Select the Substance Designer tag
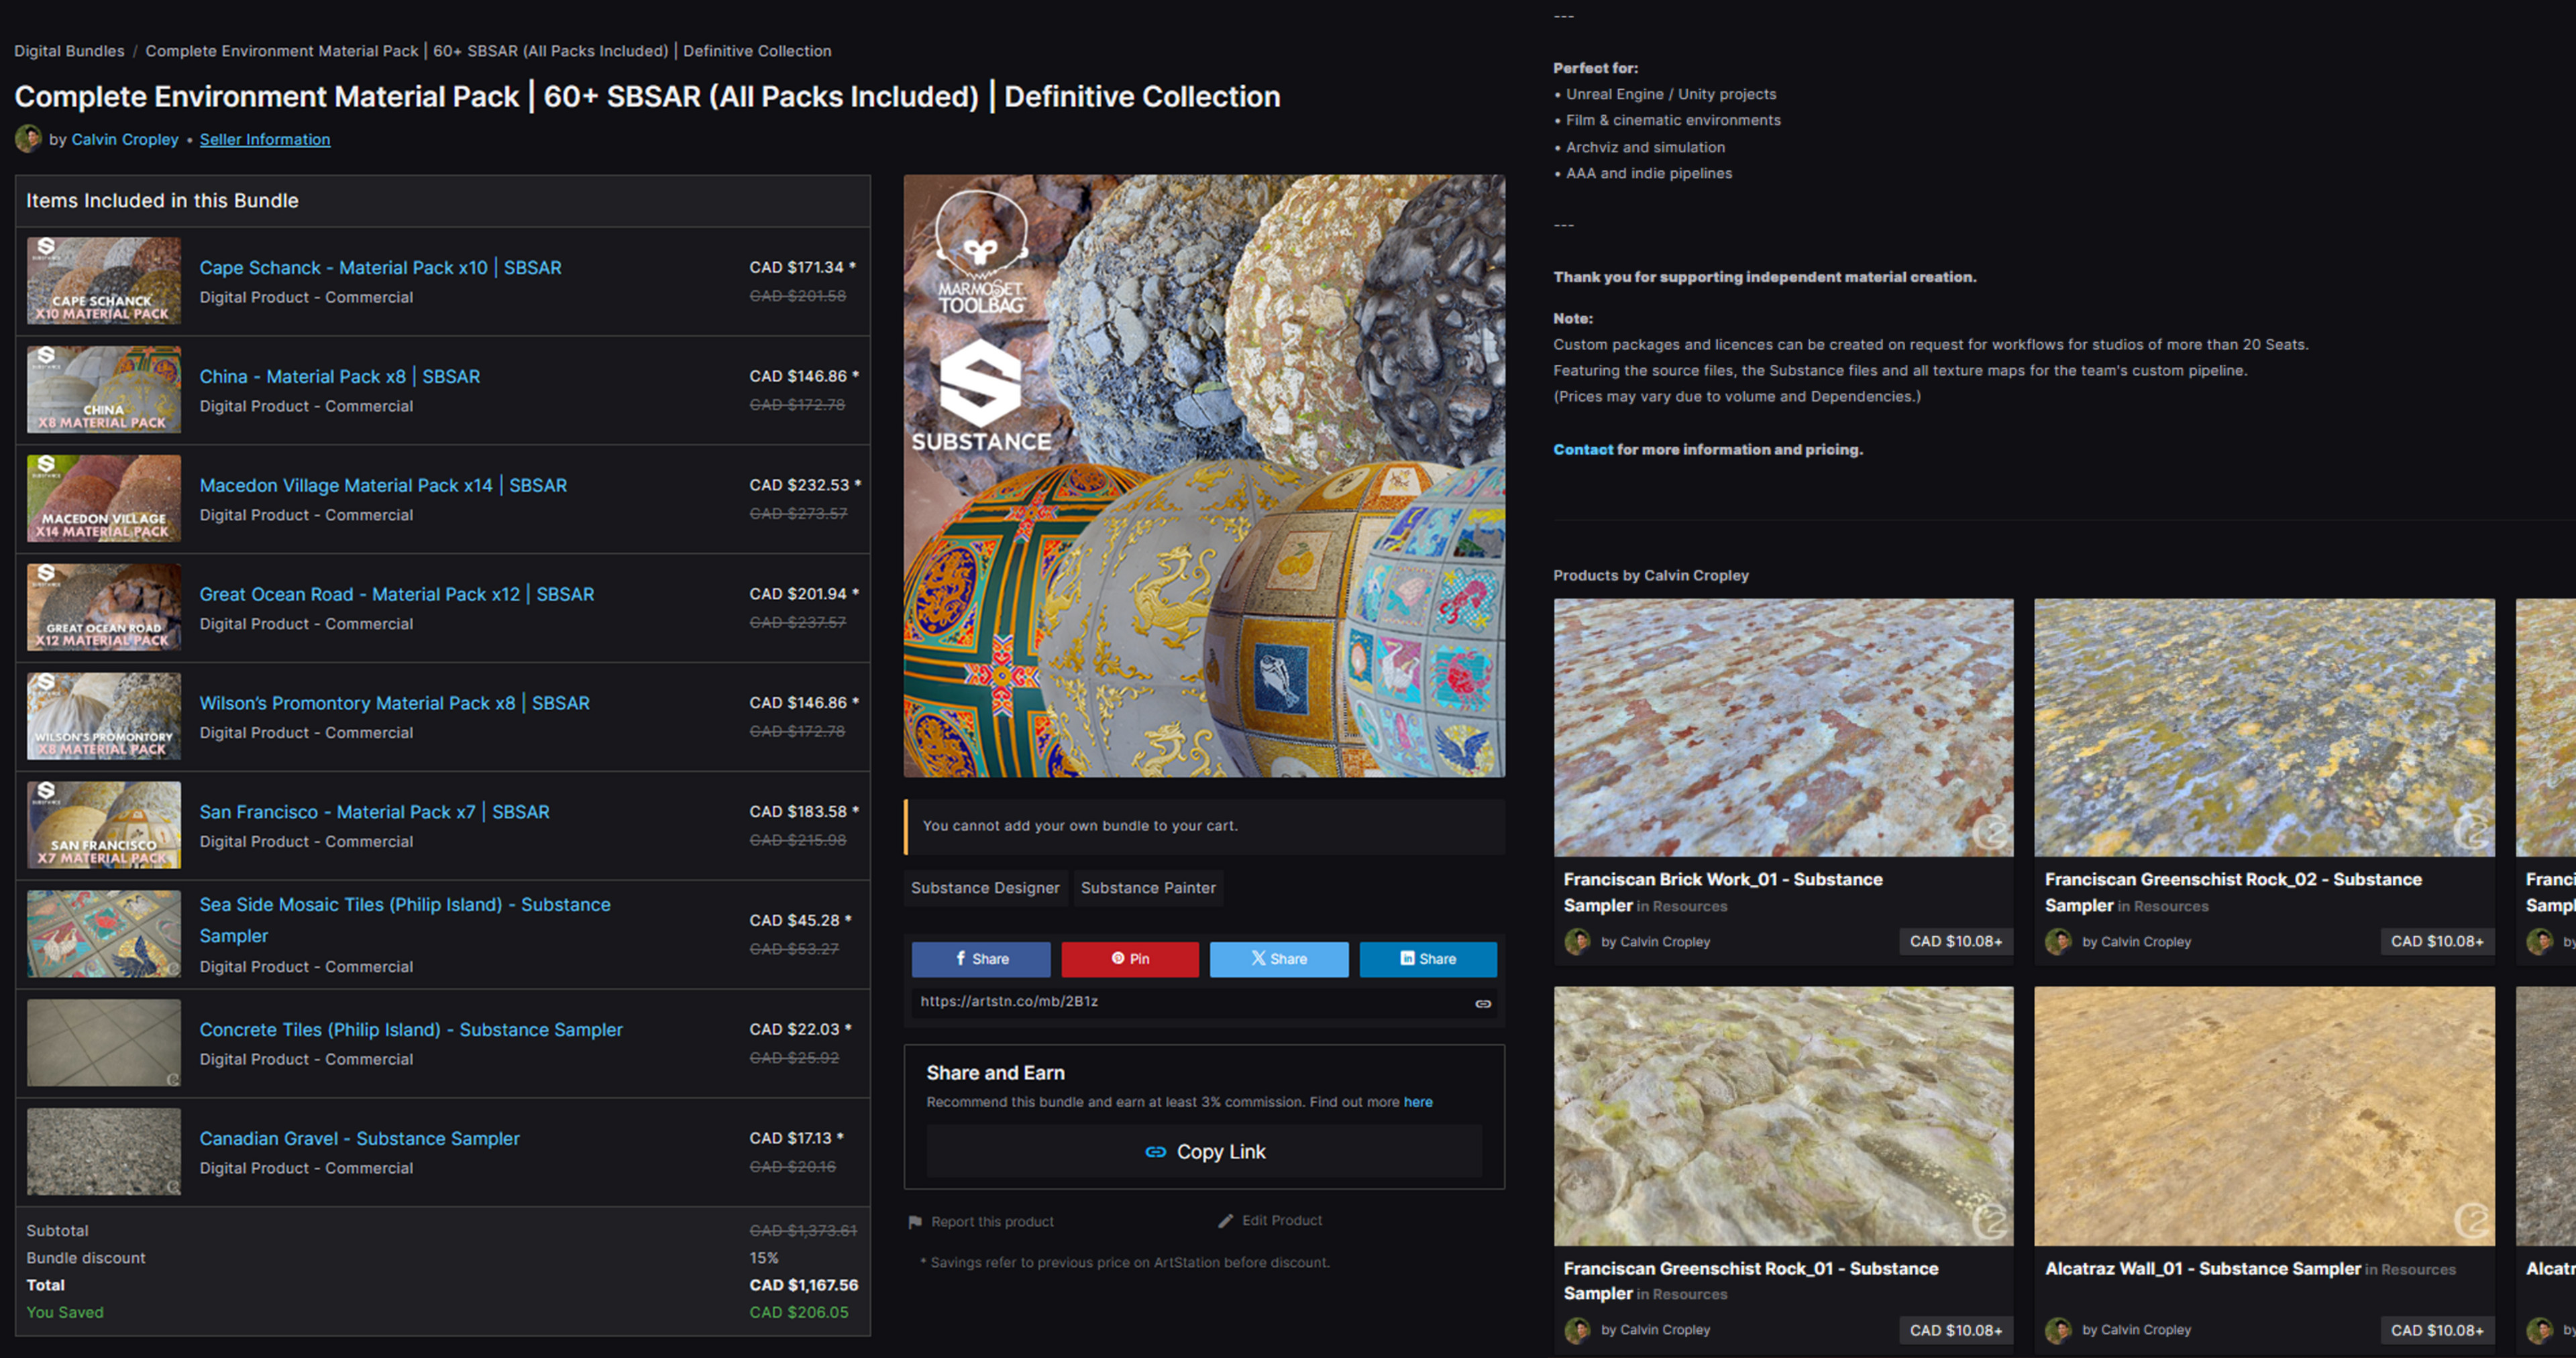The height and width of the screenshot is (1358, 2576). tap(984, 888)
